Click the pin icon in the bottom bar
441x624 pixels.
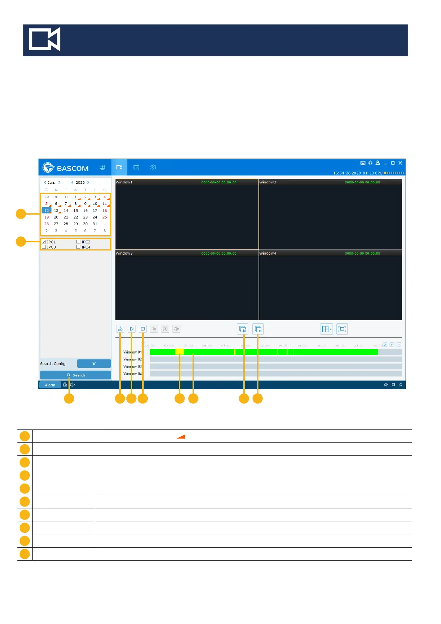[x=385, y=385]
